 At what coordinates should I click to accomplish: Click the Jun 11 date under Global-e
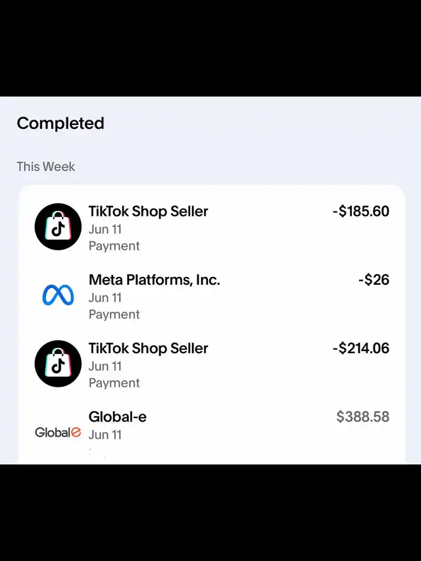(105, 435)
